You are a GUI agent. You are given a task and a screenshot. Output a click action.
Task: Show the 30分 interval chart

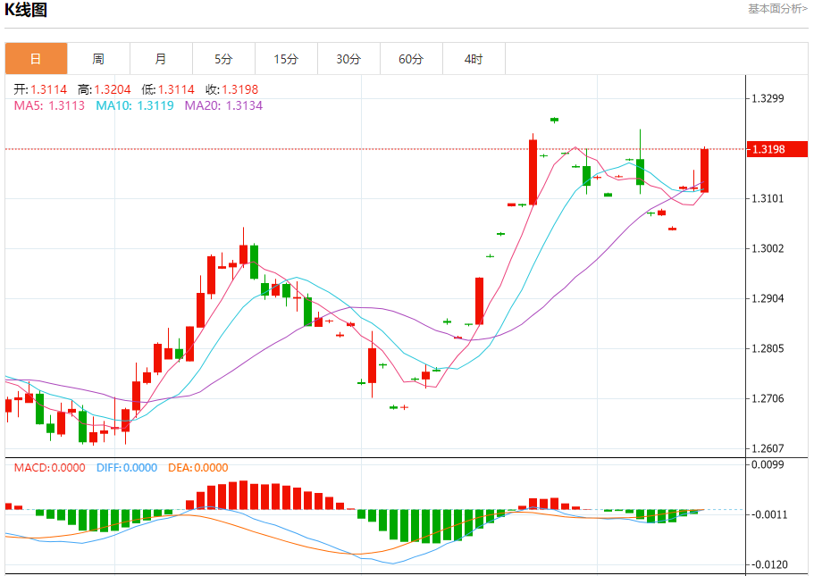pyautogui.click(x=348, y=59)
